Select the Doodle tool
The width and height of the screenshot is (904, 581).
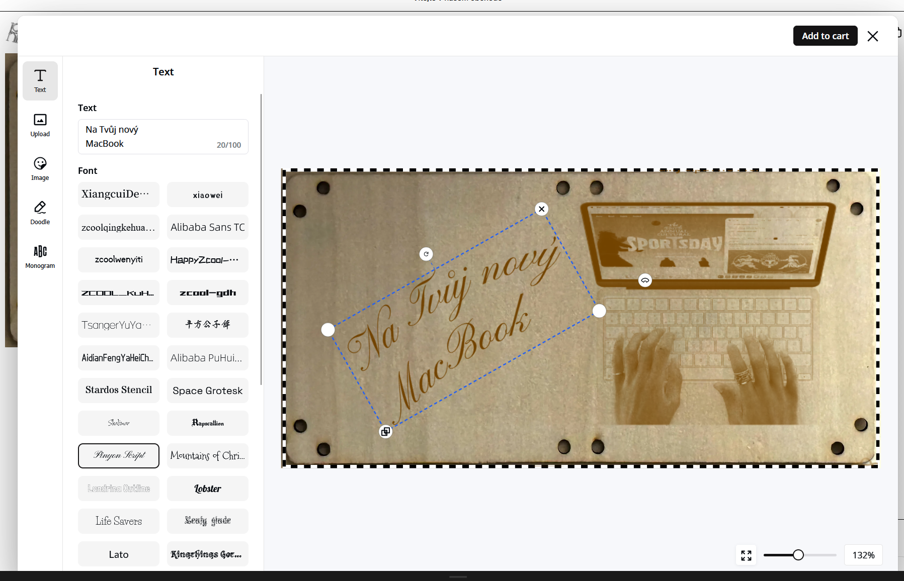(40, 213)
